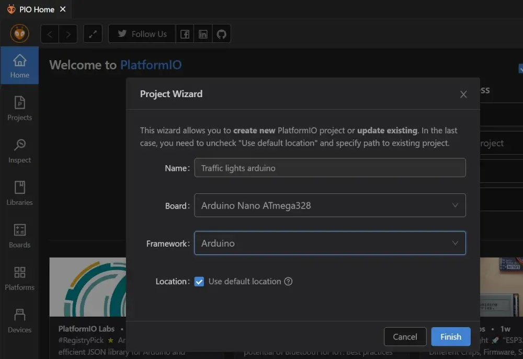
Task: Open the Libraries panel
Action: [19, 193]
